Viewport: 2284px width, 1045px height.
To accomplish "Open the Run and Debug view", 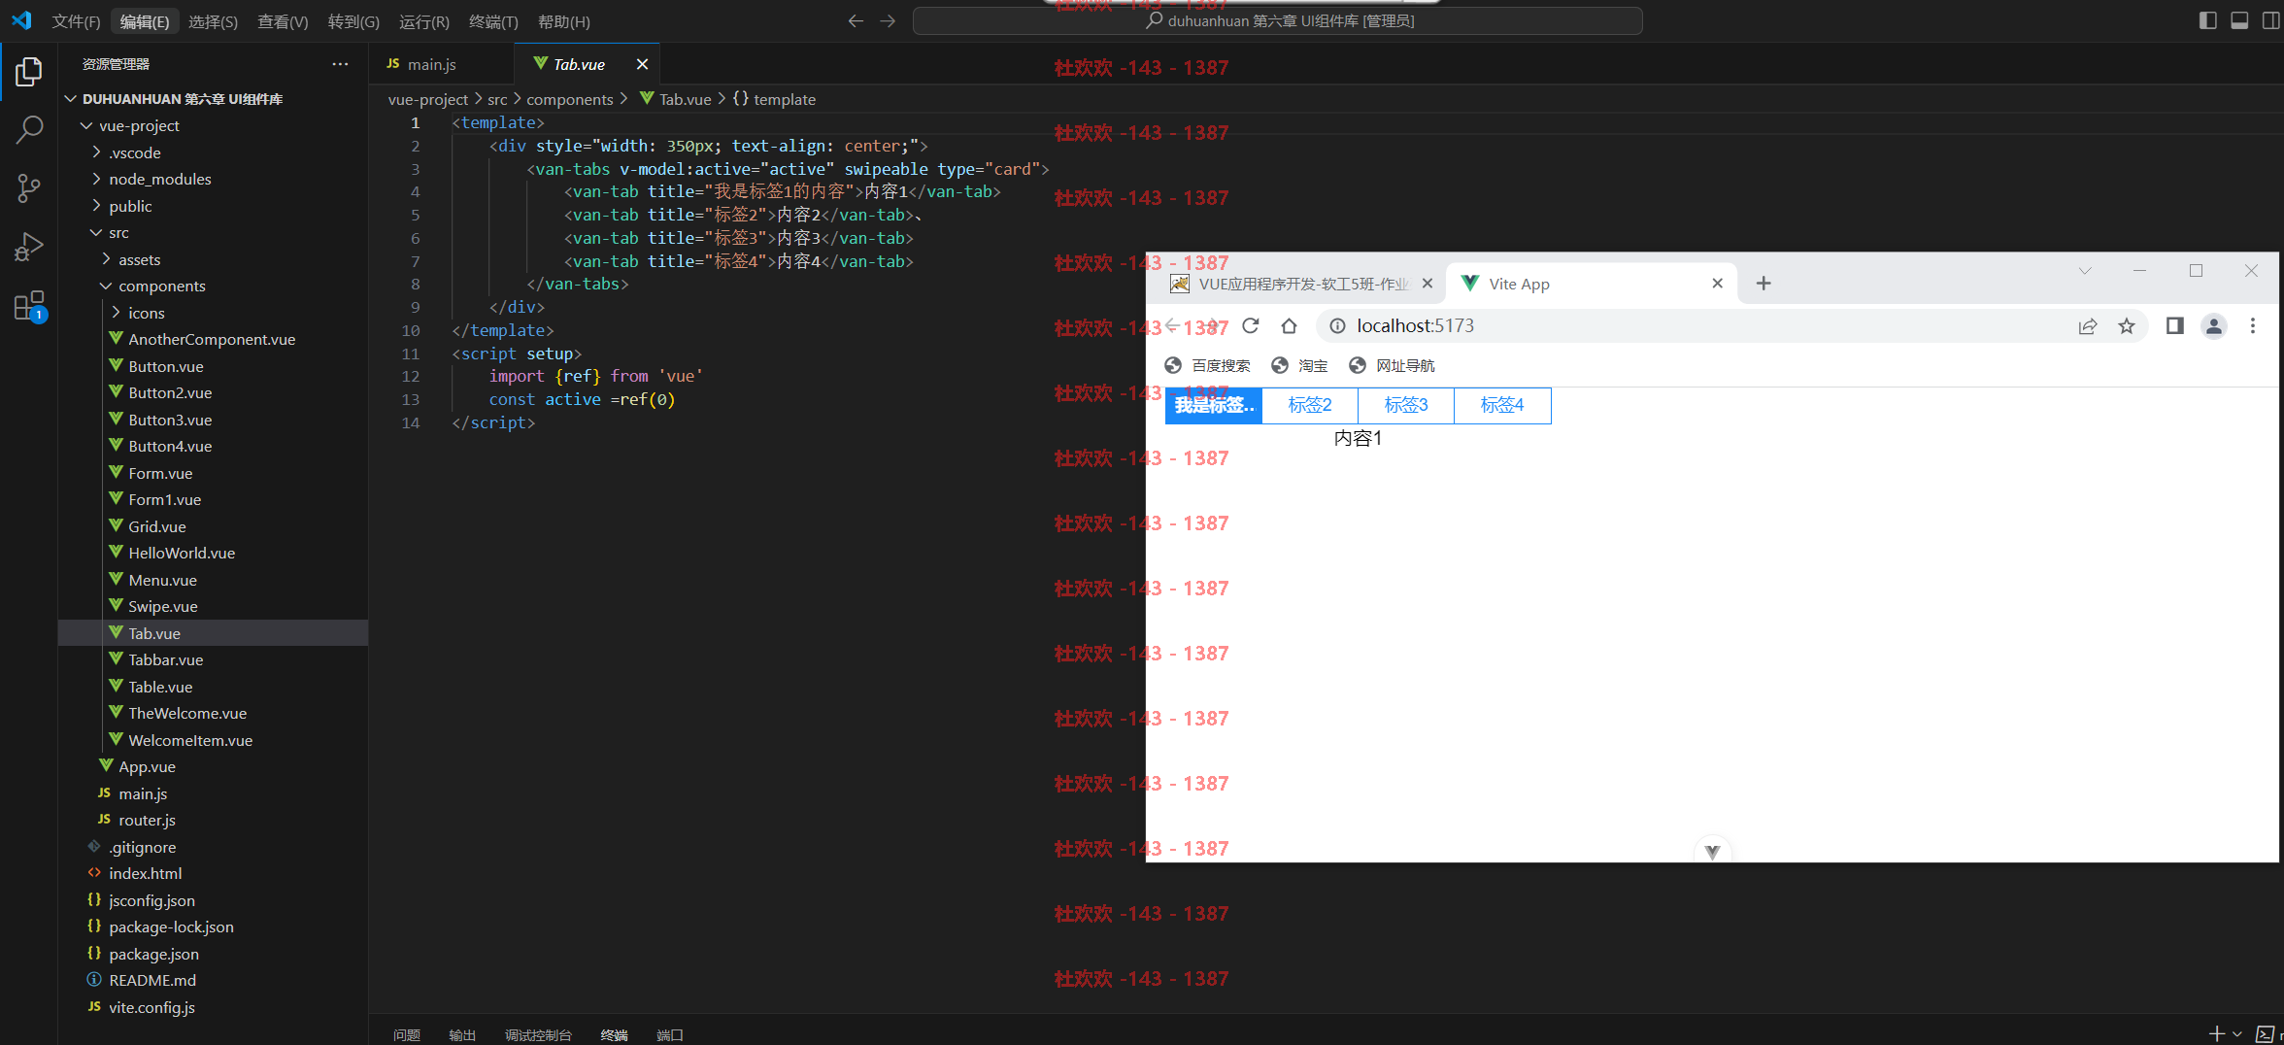I will coord(29,247).
